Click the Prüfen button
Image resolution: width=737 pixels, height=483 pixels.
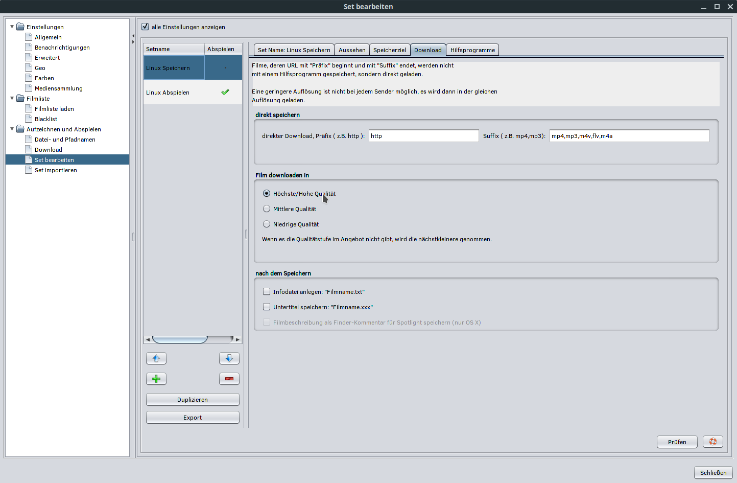click(677, 442)
